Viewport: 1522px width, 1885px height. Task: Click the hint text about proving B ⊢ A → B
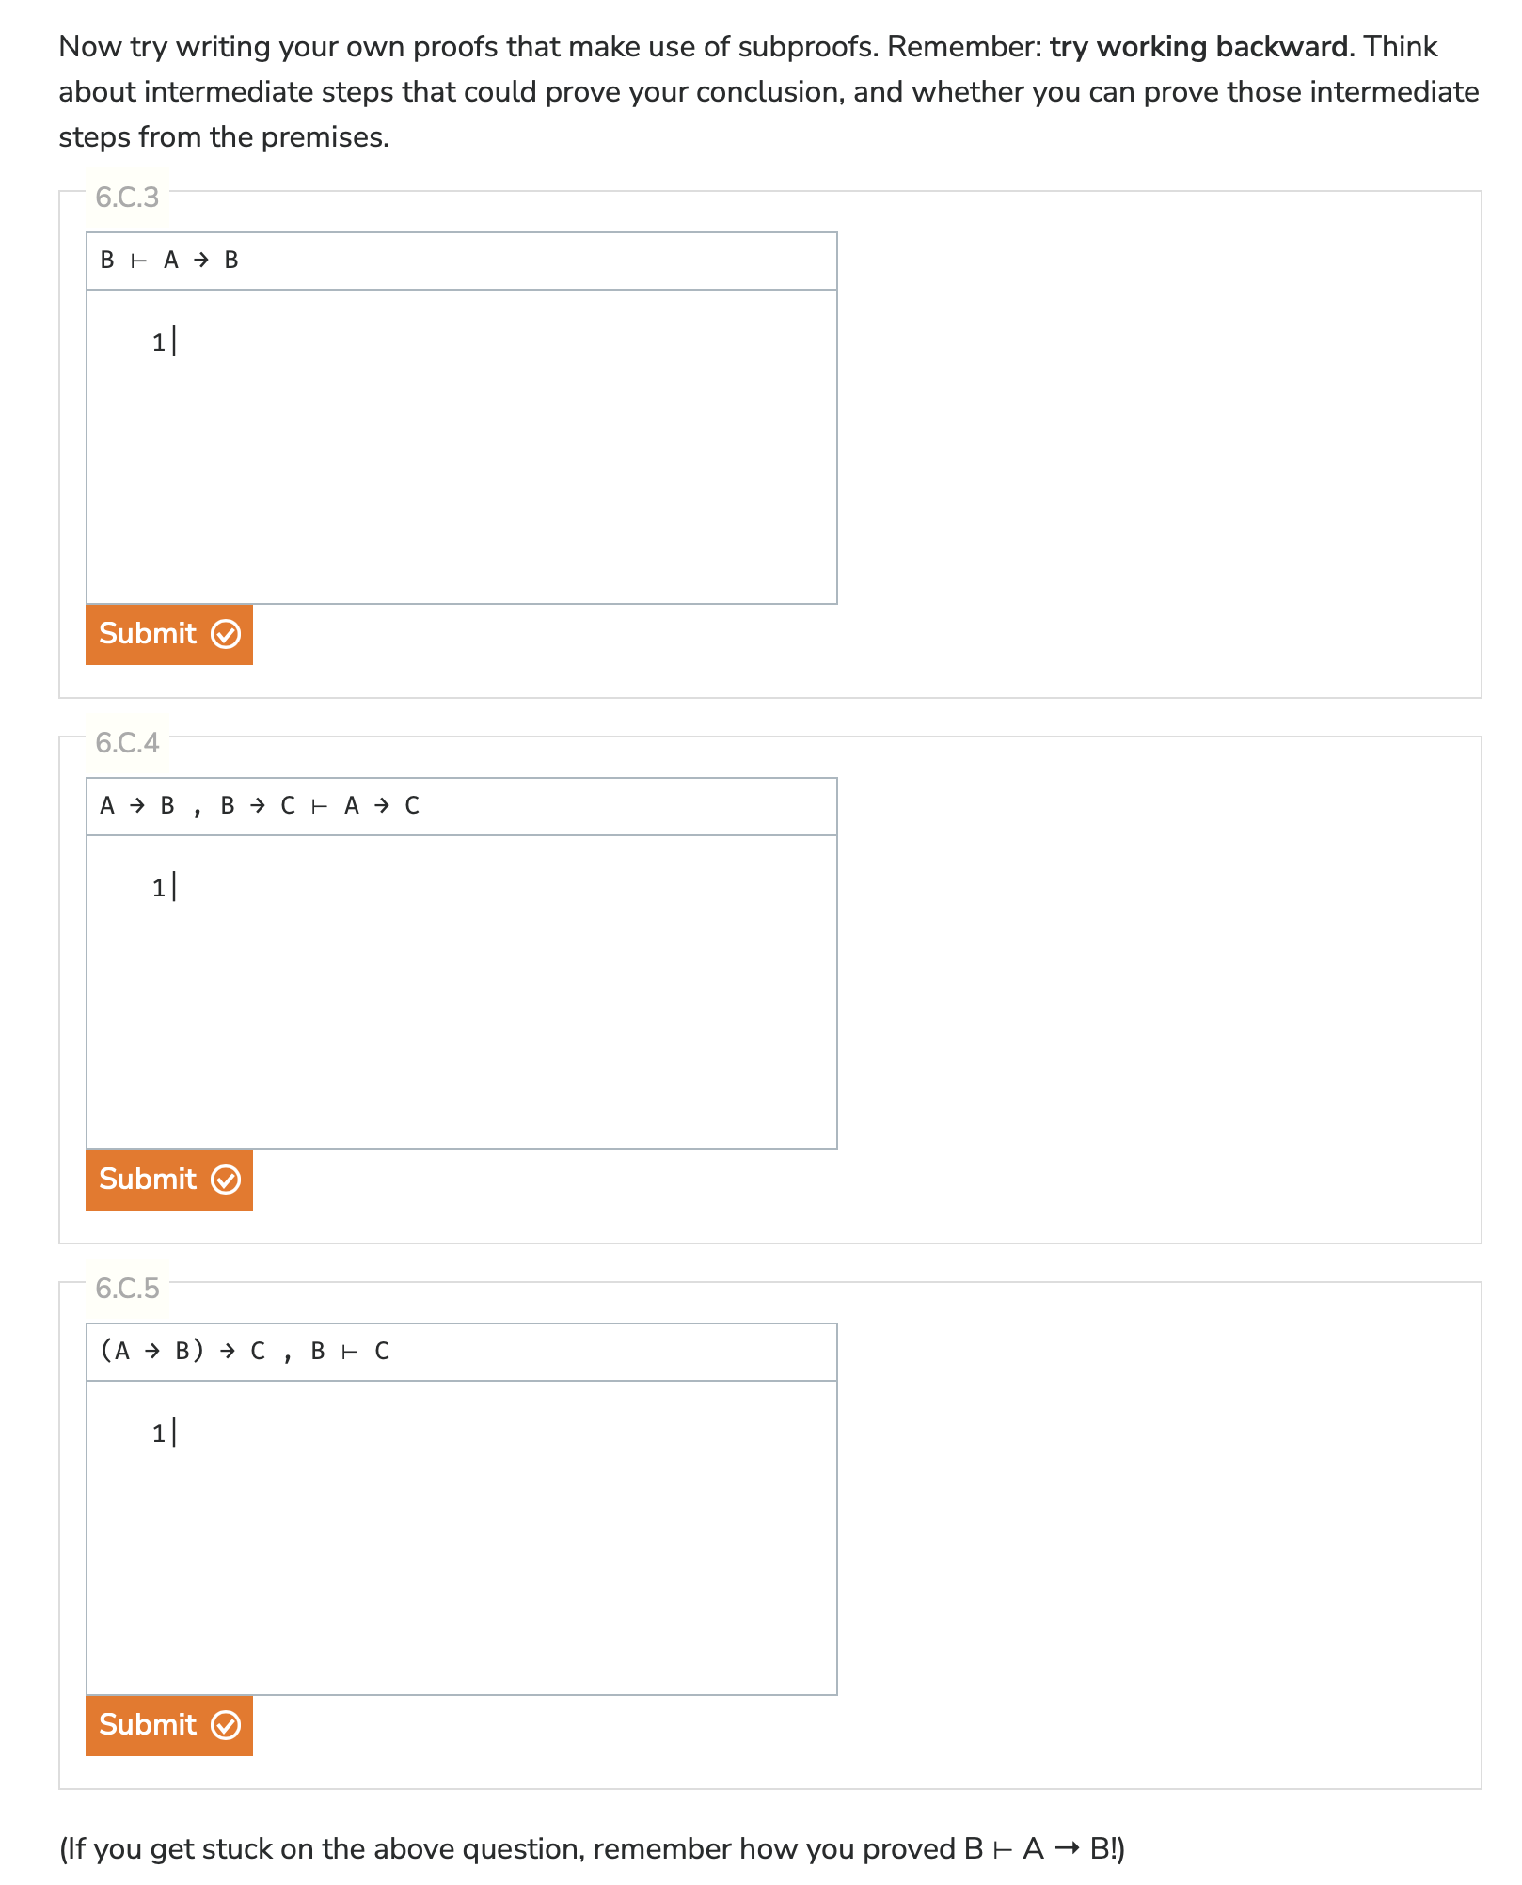tap(593, 1847)
